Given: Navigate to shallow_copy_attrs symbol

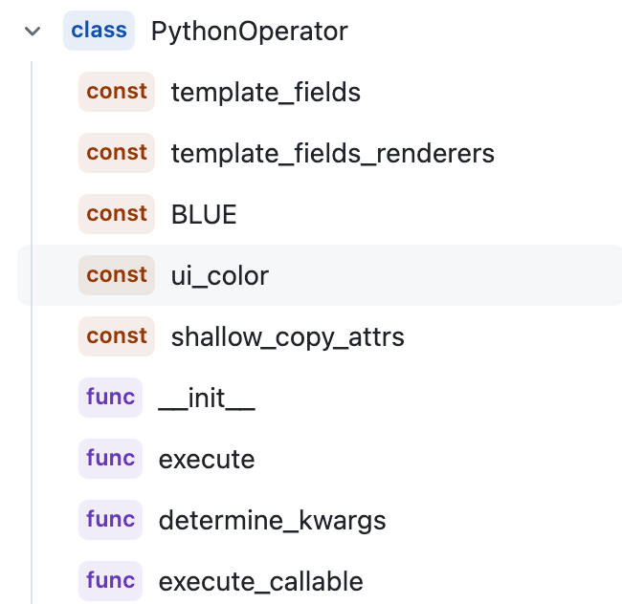Looking at the screenshot, I should point(288,337).
